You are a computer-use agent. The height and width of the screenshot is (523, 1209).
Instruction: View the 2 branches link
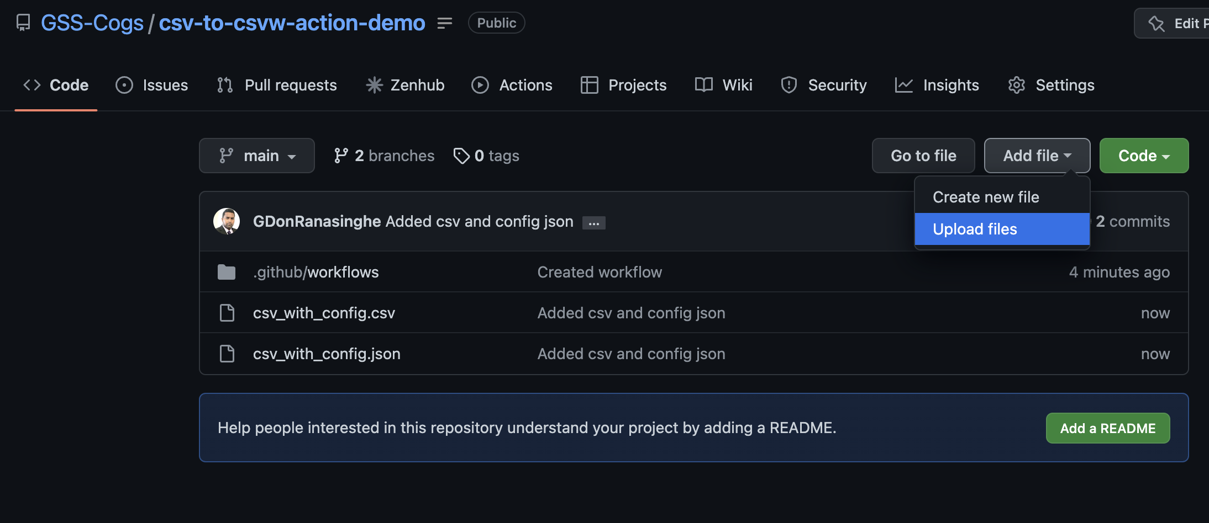(x=384, y=156)
